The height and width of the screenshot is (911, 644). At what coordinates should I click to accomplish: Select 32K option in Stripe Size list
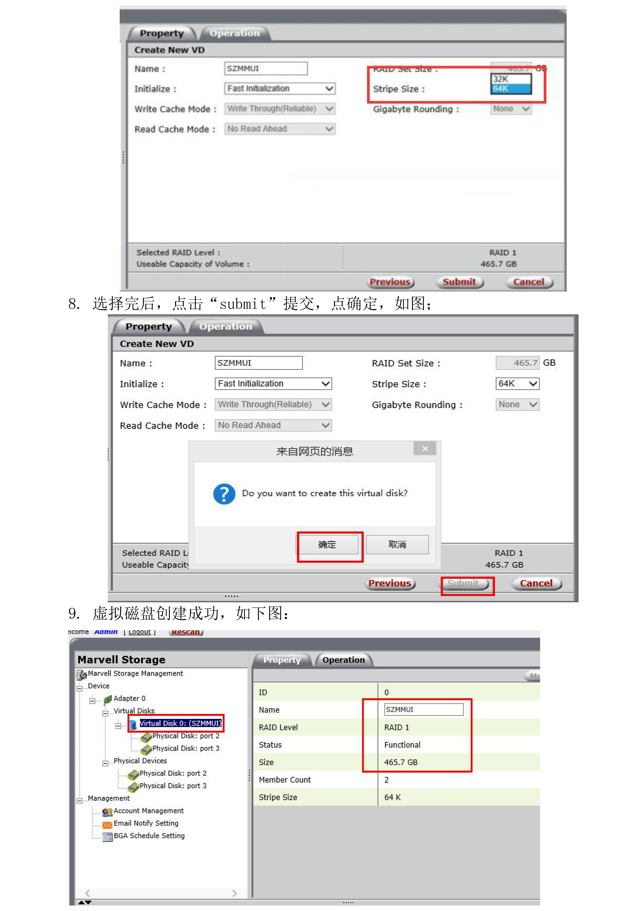pyautogui.click(x=511, y=79)
